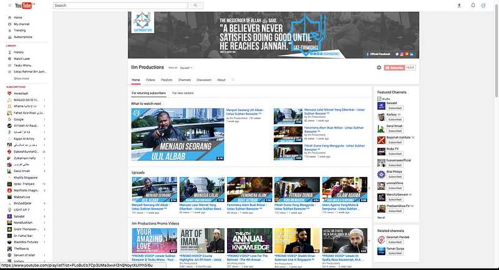Viewport: 499px width, 270px height.
Task: Open the account avatar menu
Action: [x=483, y=6]
